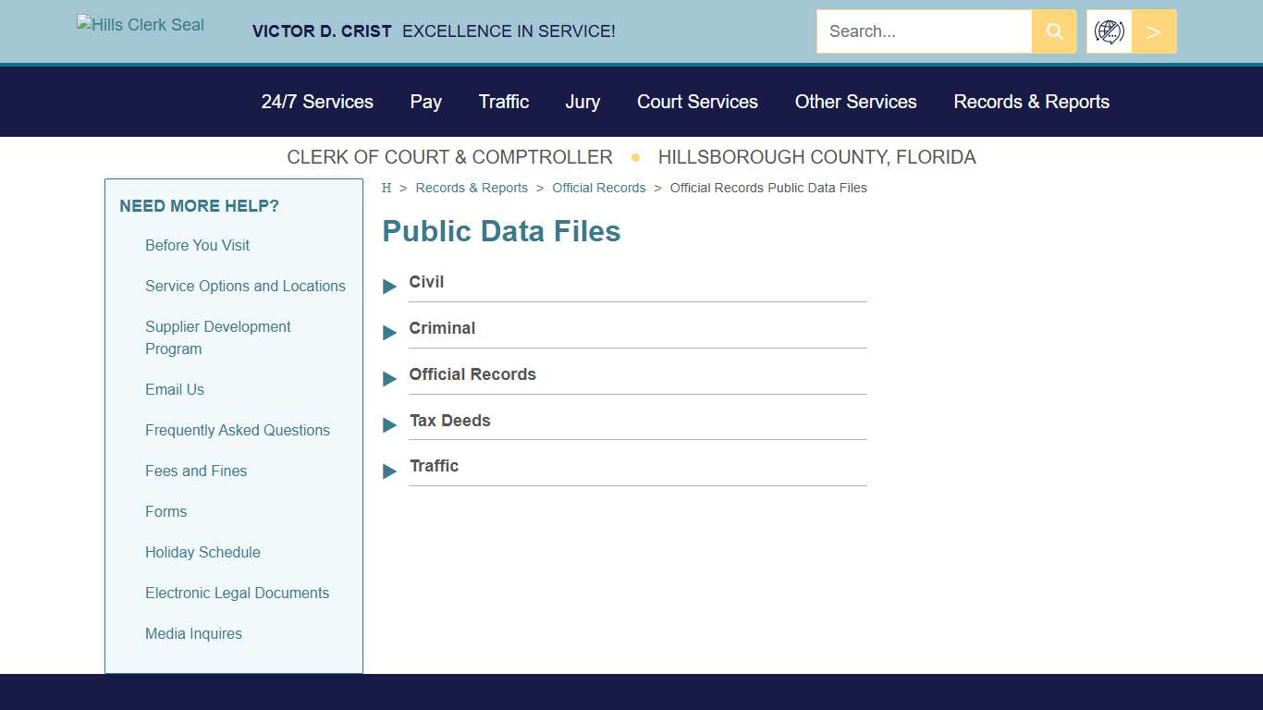Open the Fees and Fines page
Image resolution: width=1263 pixels, height=710 pixels.
(x=196, y=471)
